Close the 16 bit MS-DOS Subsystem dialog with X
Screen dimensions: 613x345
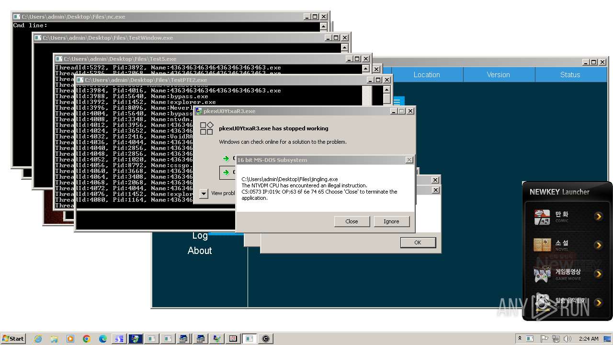point(409,160)
